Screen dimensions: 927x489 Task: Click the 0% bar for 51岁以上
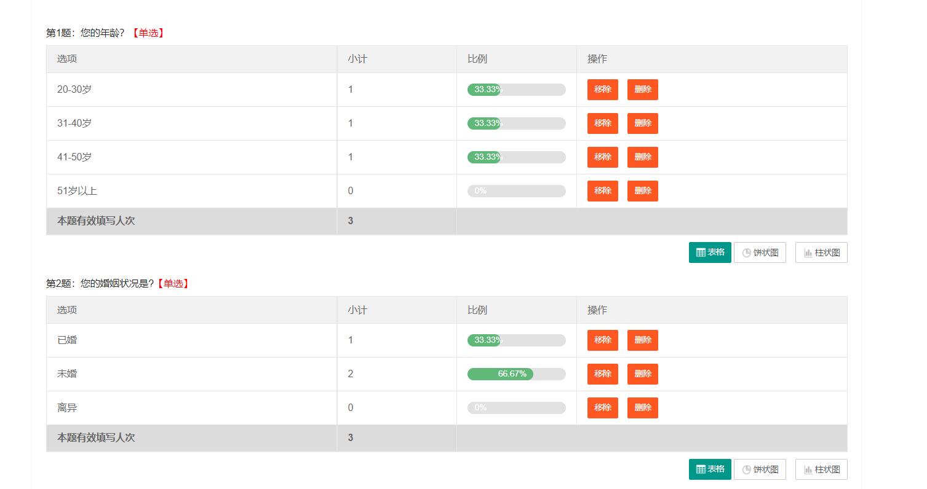point(516,191)
